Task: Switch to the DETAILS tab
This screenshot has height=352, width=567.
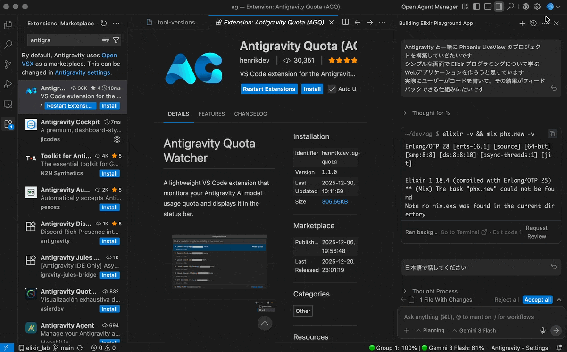Action: coord(178,114)
